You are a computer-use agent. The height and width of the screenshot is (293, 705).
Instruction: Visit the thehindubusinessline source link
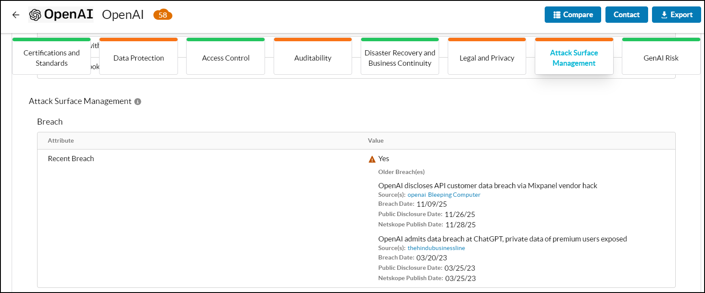[436, 248]
